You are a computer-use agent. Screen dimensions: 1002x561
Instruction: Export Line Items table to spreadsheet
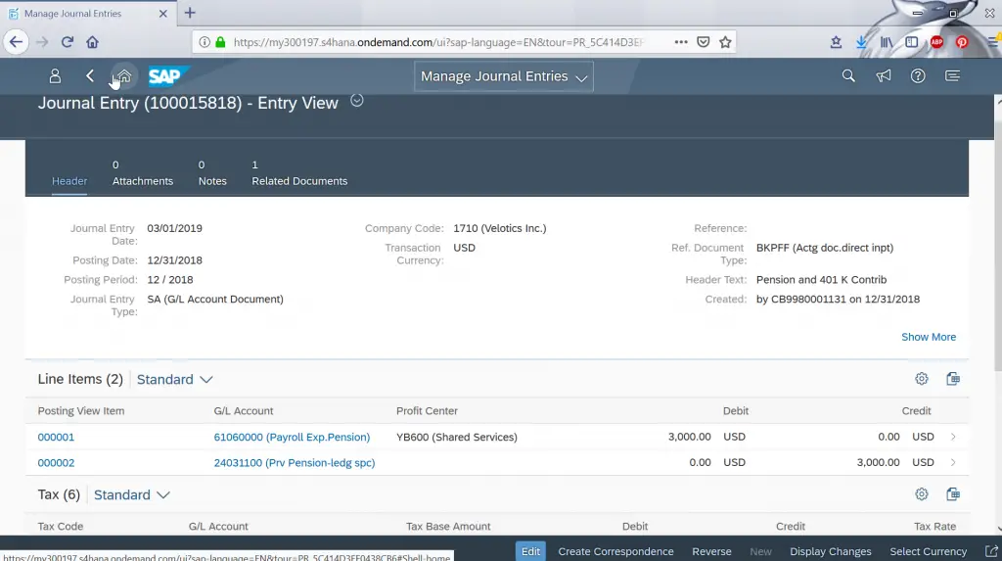click(953, 379)
